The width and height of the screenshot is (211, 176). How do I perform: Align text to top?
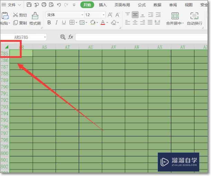click(x=127, y=14)
